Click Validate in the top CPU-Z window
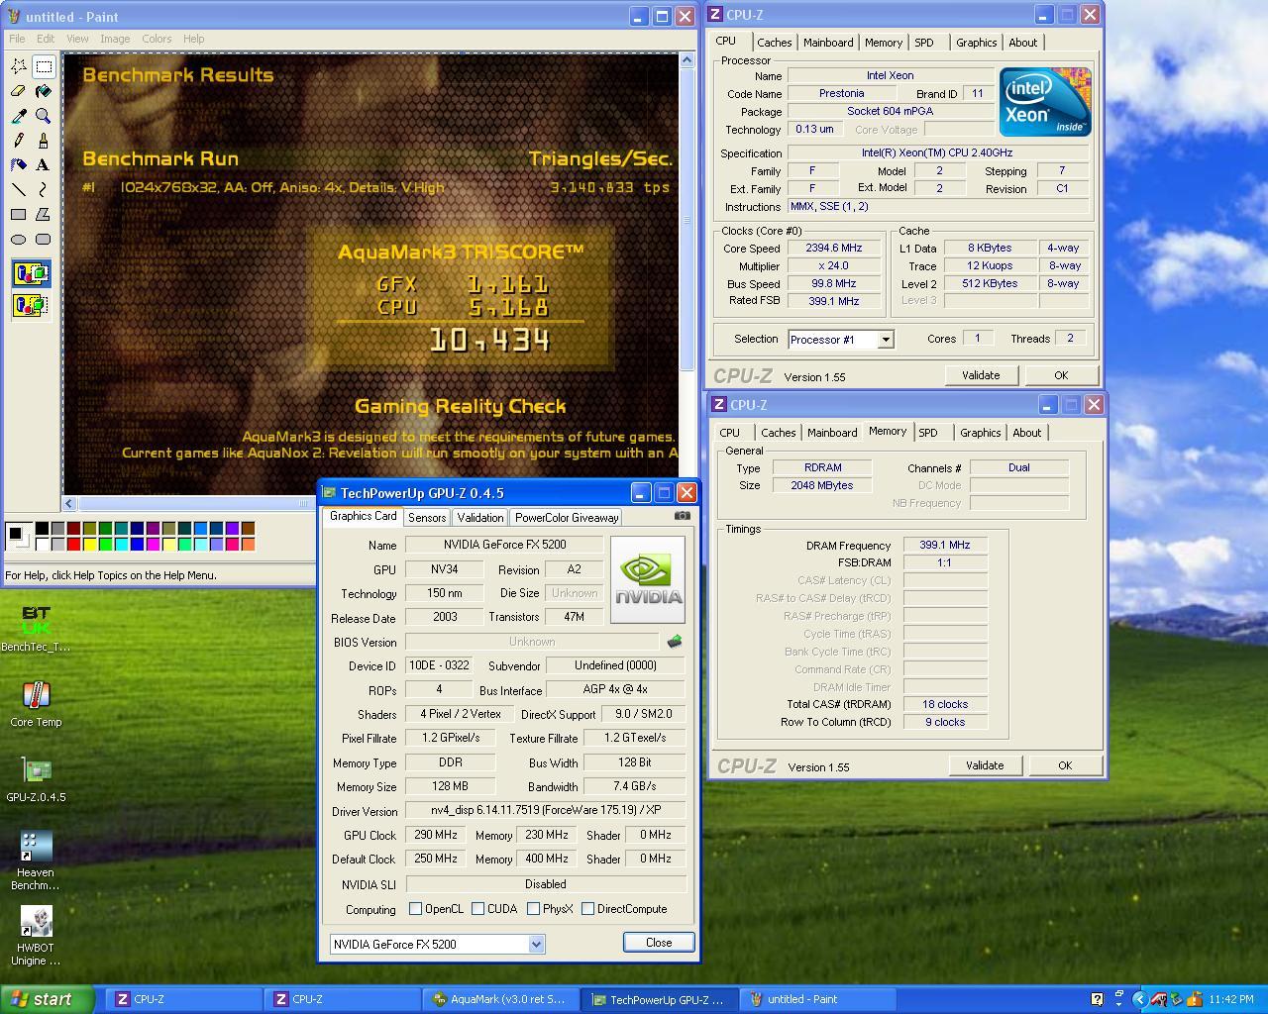Screen dimensions: 1268x1014 coord(981,375)
